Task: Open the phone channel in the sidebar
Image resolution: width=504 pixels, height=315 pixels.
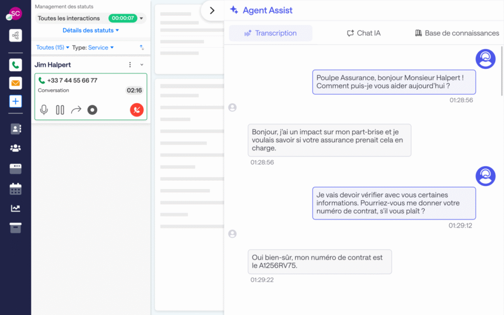Action: [16, 64]
